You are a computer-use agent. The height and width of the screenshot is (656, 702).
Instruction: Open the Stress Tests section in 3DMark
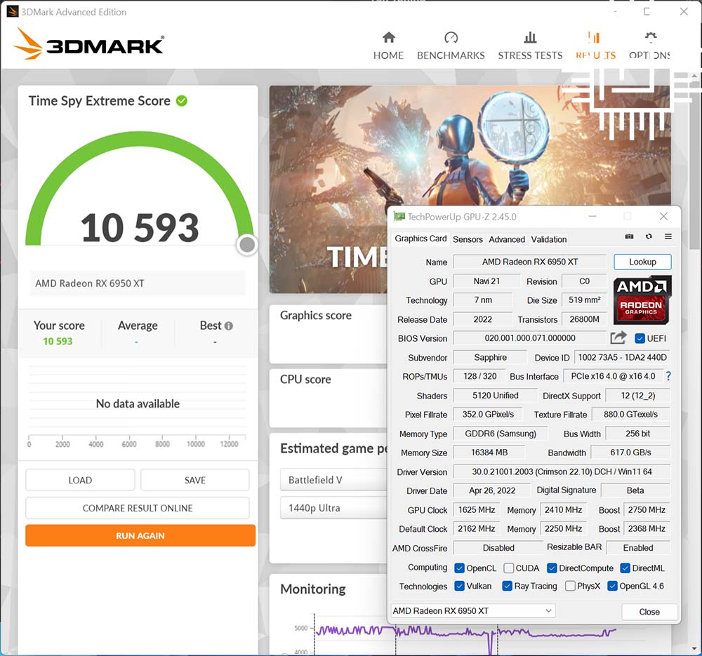coord(530,46)
